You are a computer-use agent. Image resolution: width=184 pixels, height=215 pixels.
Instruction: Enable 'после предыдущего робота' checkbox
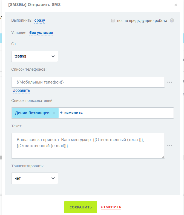(x=113, y=21)
